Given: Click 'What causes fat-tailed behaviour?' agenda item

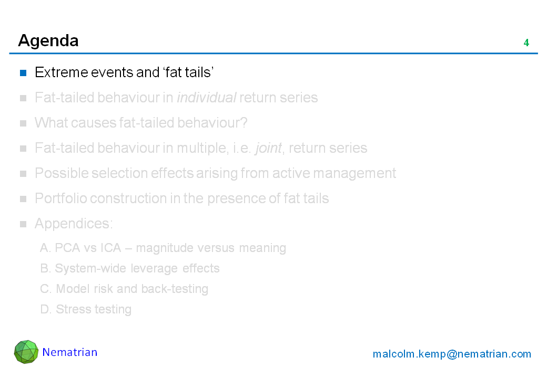Looking at the screenshot, I should coord(141,123).
